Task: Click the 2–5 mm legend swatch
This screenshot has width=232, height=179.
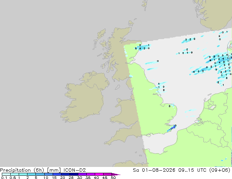Action: click(31, 174)
